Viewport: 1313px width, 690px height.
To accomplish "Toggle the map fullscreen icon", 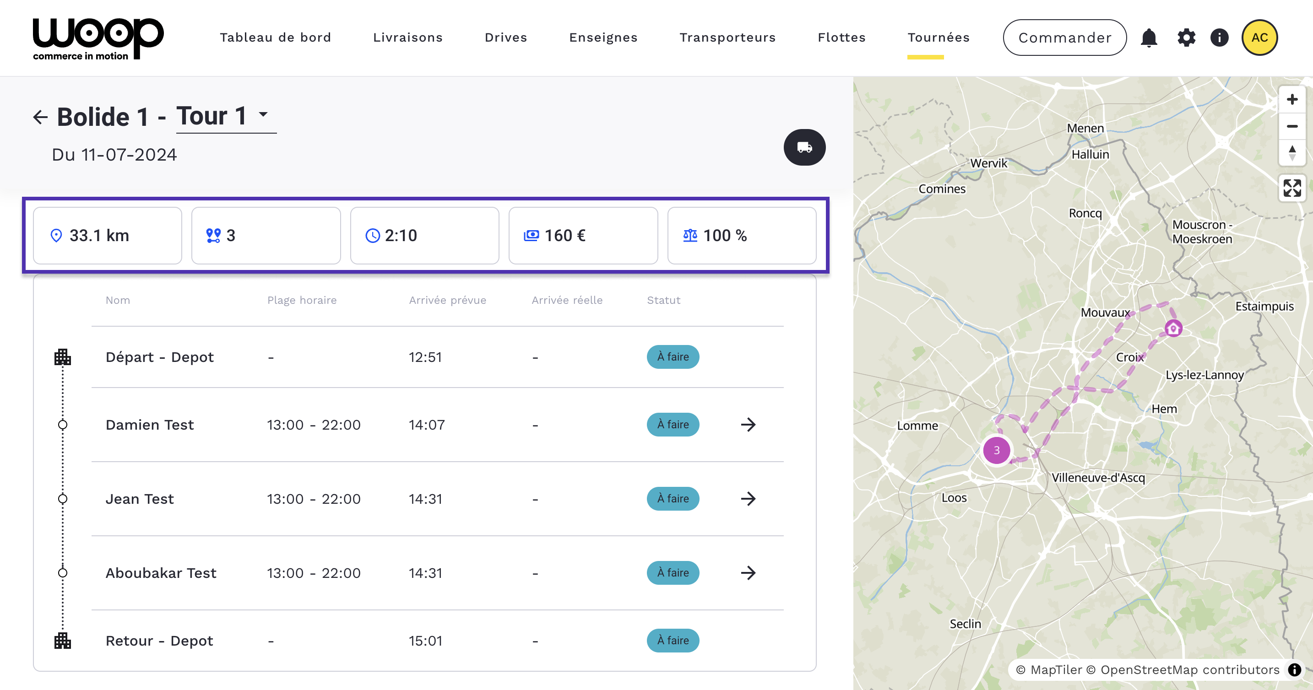I will click(x=1291, y=188).
